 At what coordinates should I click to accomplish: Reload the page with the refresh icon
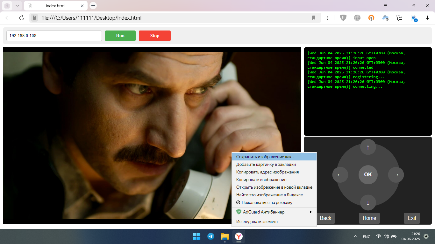pyautogui.click(x=22, y=18)
